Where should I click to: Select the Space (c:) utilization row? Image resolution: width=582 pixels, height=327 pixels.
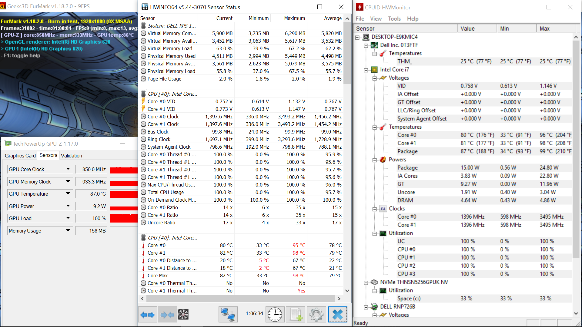[484, 299]
